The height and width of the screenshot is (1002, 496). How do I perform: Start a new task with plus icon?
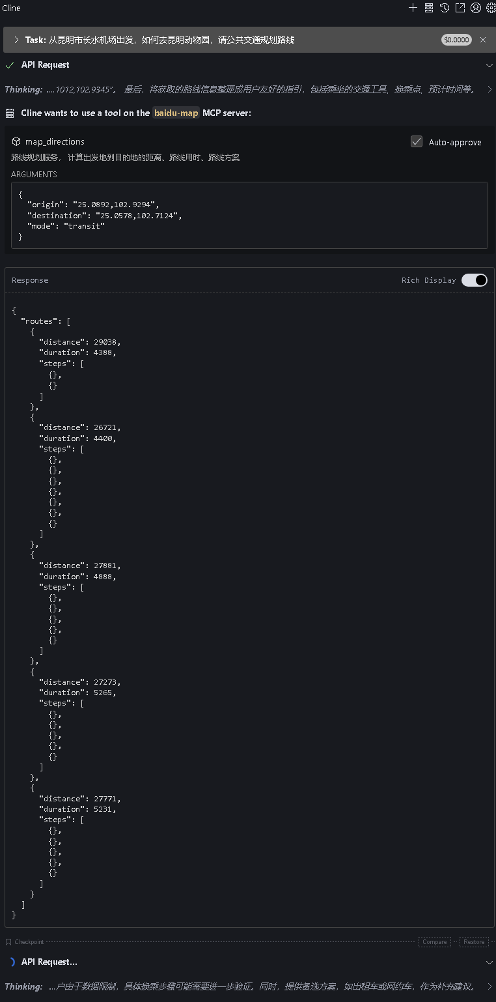click(413, 8)
